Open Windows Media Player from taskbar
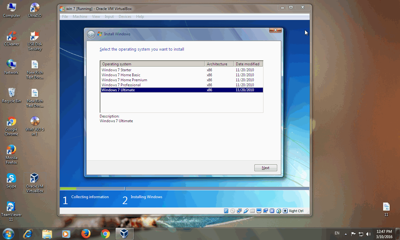Viewport: 400px width, 240px height. coord(66,234)
